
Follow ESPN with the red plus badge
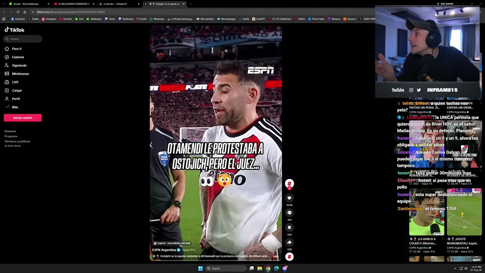[x=289, y=188]
